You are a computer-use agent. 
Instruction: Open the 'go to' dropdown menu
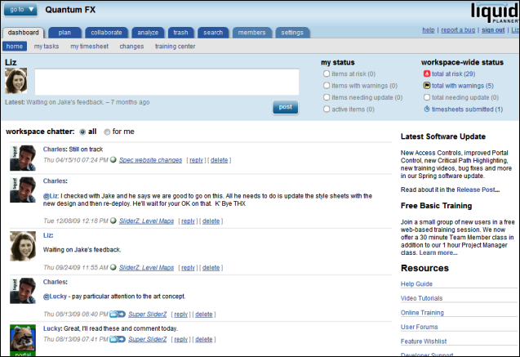coord(20,10)
